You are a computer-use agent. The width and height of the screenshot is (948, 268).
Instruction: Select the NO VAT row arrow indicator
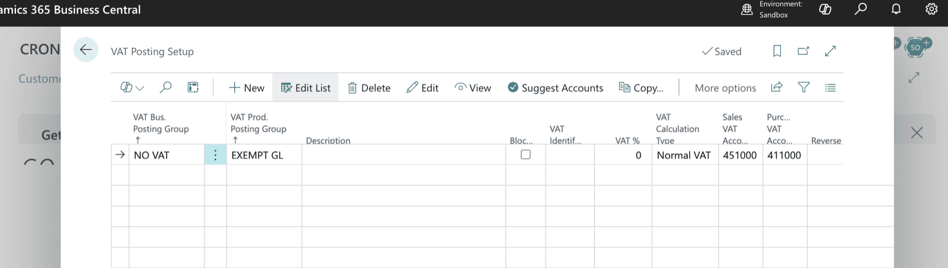tap(120, 154)
